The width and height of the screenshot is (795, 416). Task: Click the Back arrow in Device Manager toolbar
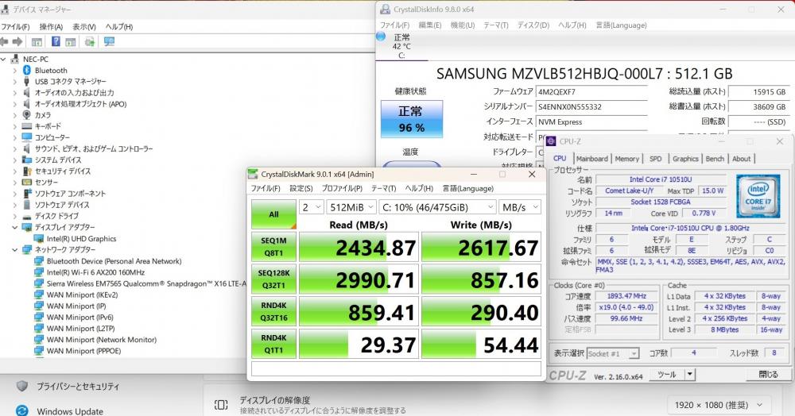point(5,41)
